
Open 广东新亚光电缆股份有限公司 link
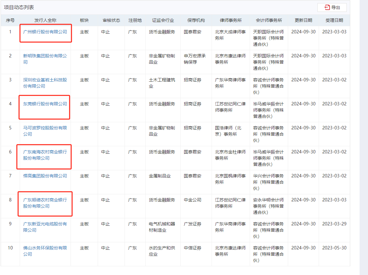click(x=45, y=227)
